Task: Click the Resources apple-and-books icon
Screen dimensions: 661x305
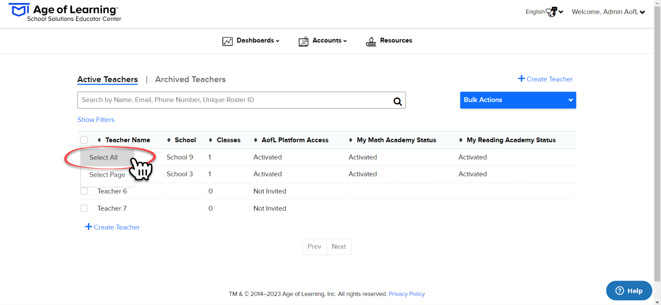Action: click(371, 41)
